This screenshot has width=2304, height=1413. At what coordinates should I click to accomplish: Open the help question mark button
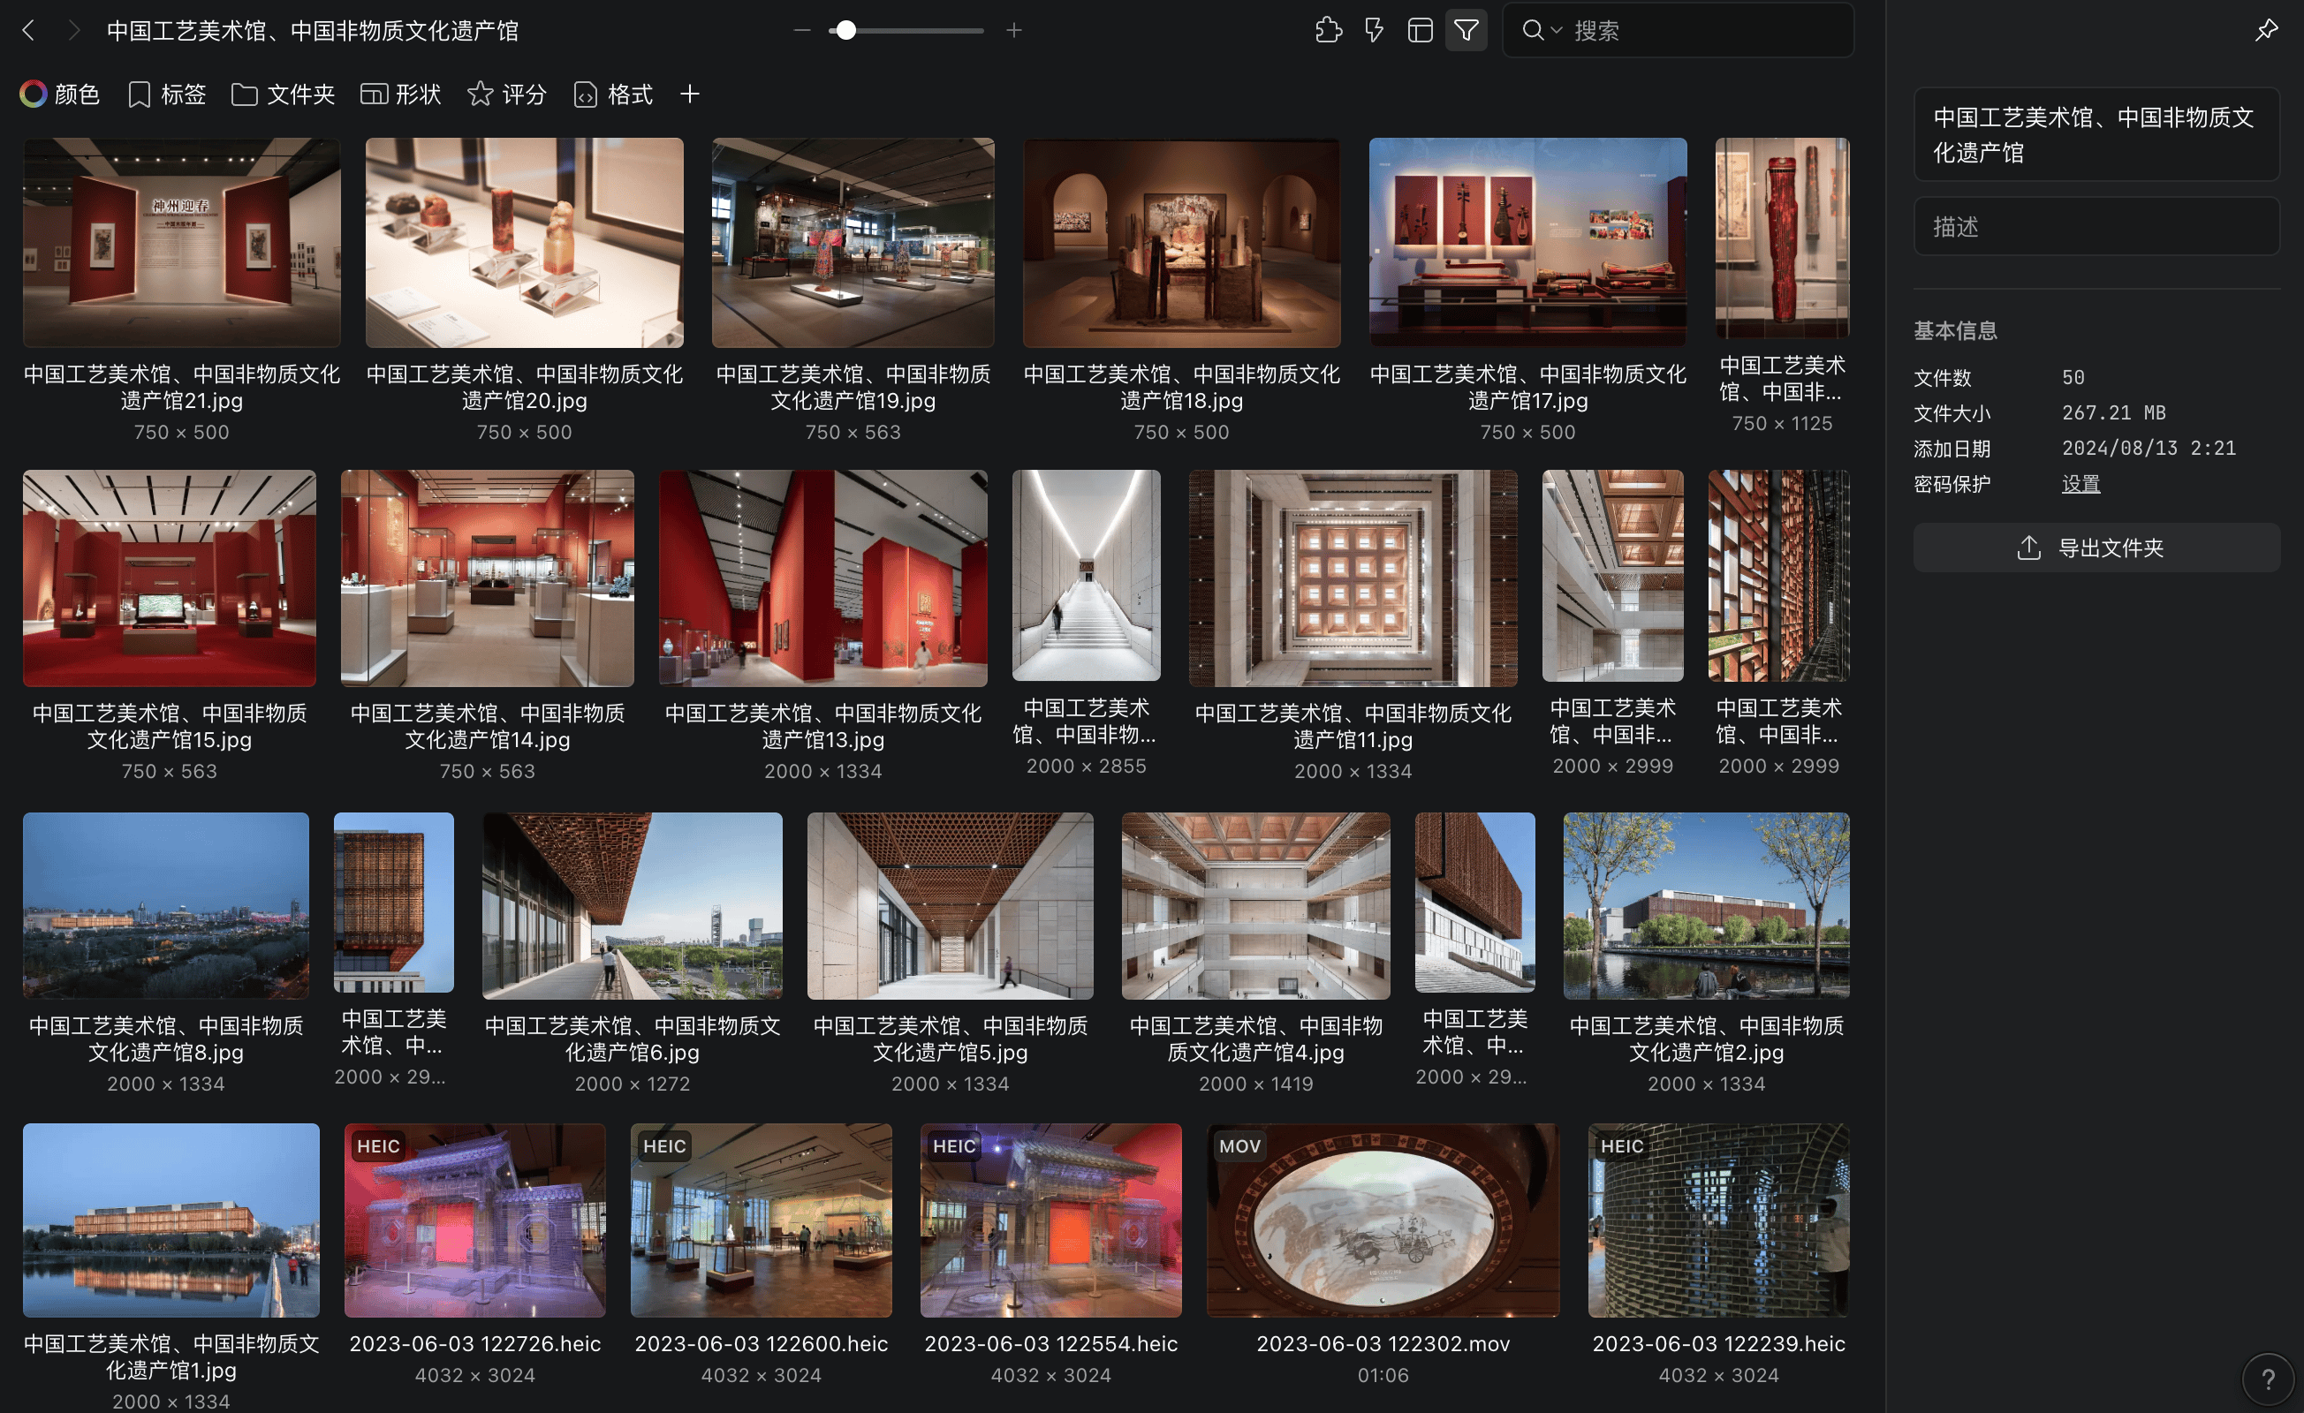[x=2268, y=1379]
